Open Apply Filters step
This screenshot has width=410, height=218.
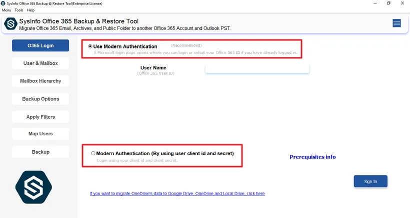pos(40,117)
